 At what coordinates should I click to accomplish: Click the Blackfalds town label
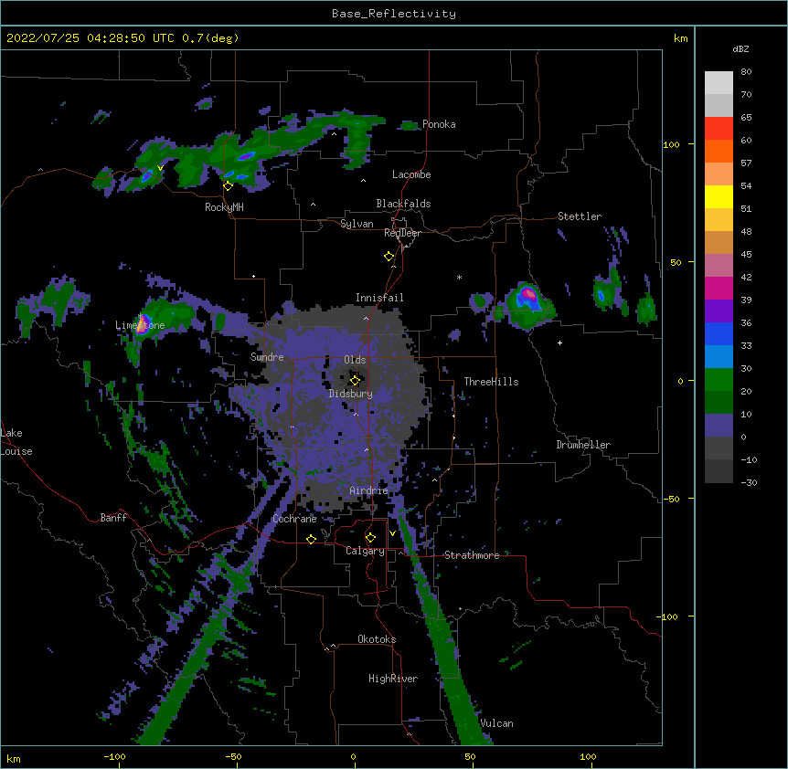(403, 204)
